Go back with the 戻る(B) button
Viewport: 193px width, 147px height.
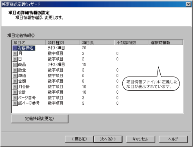click(79, 139)
